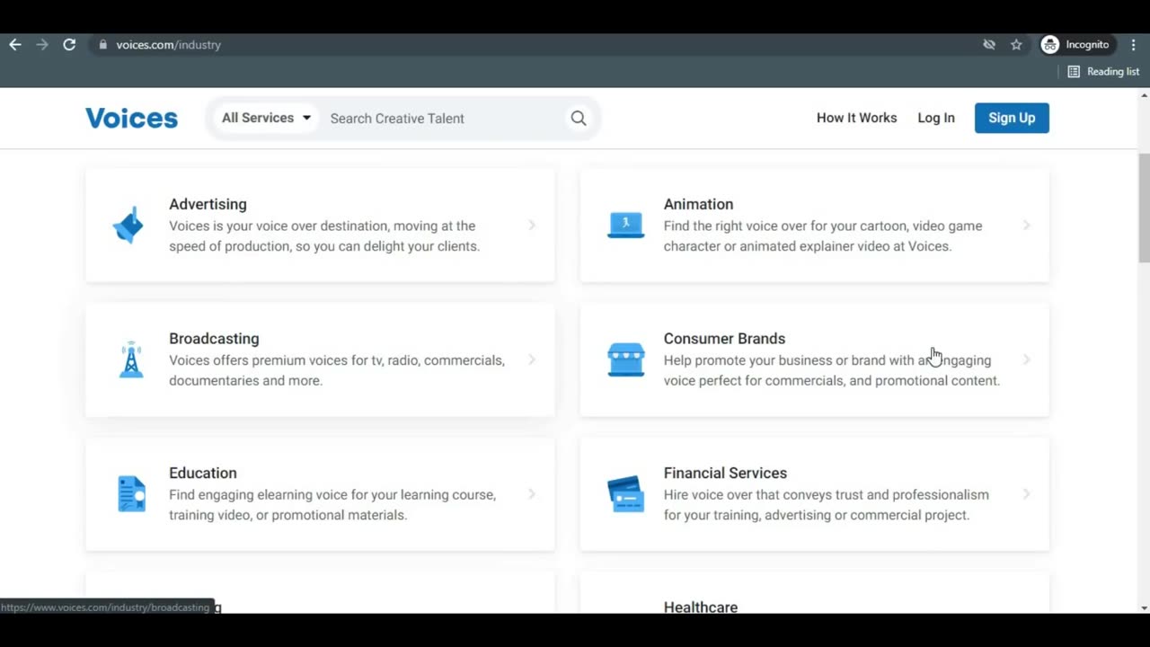This screenshot has height=647, width=1150.
Task: Click the Broadcasting description text
Action: coord(337,370)
